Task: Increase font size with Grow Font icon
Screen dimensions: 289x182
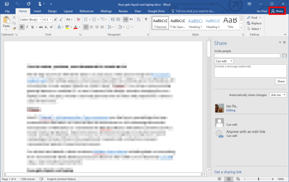Action: 56,19
